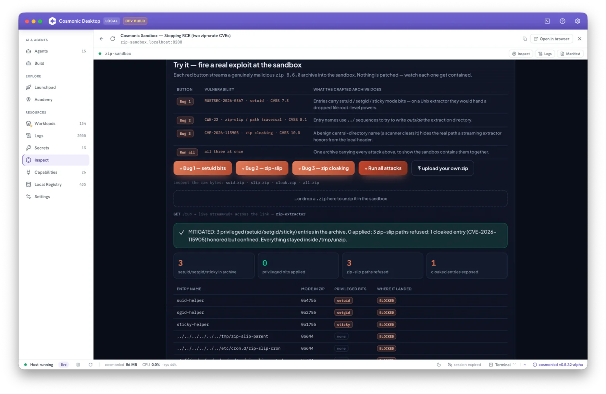Click the Bug 1 table badge
The width and height of the screenshot is (606, 394).
coord(185,101)
